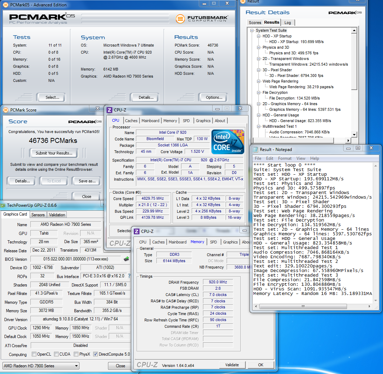Open the Caches tab in the upper CPU-Z window

(131, 121)
